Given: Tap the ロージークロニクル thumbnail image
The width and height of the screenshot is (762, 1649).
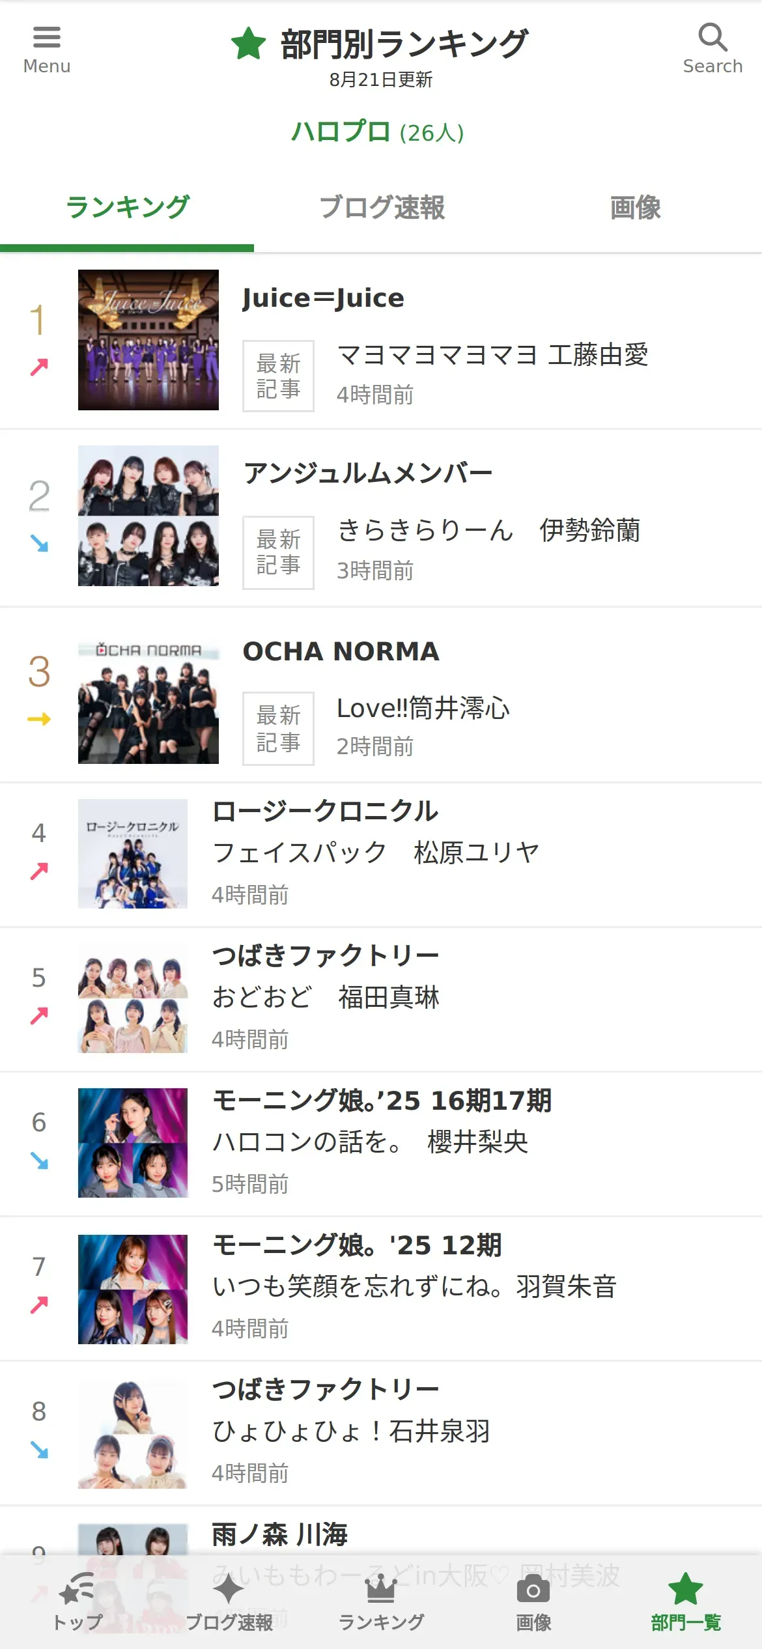Looking at the screenshot, I should click(133, 854).
